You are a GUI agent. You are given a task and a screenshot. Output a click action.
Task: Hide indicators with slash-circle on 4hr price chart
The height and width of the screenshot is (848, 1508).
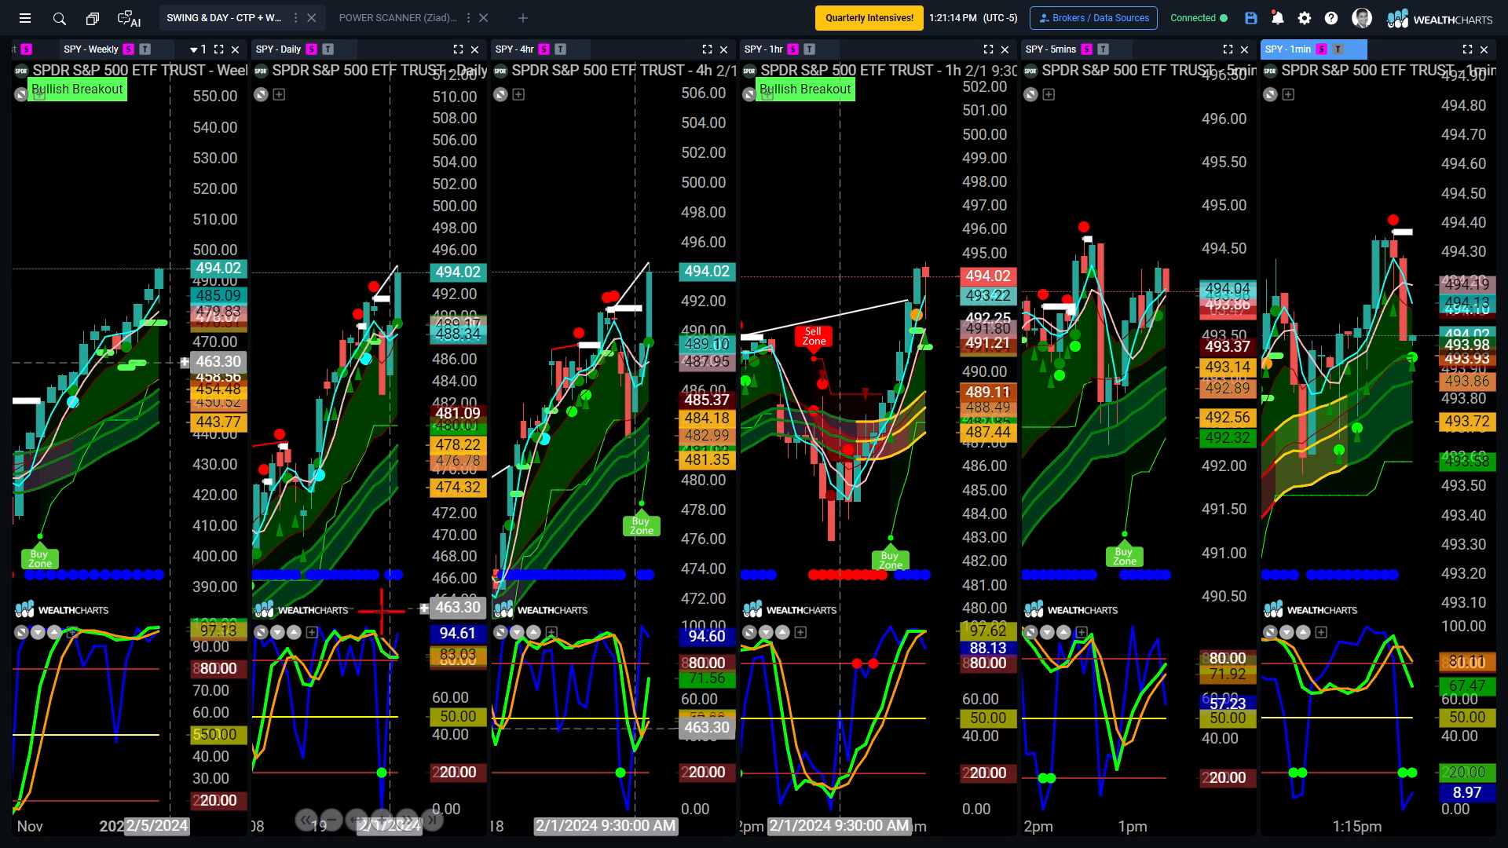point(500,95)
